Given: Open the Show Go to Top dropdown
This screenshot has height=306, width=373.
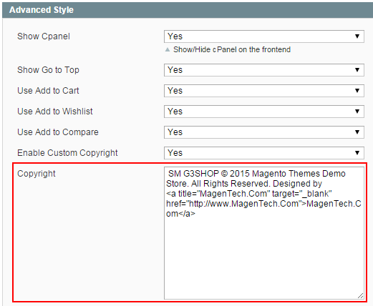Looking at the screenshot, I should pos(264,70).
